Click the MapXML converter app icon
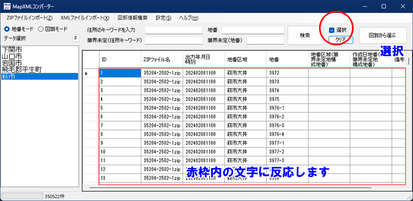 (7, 6)
